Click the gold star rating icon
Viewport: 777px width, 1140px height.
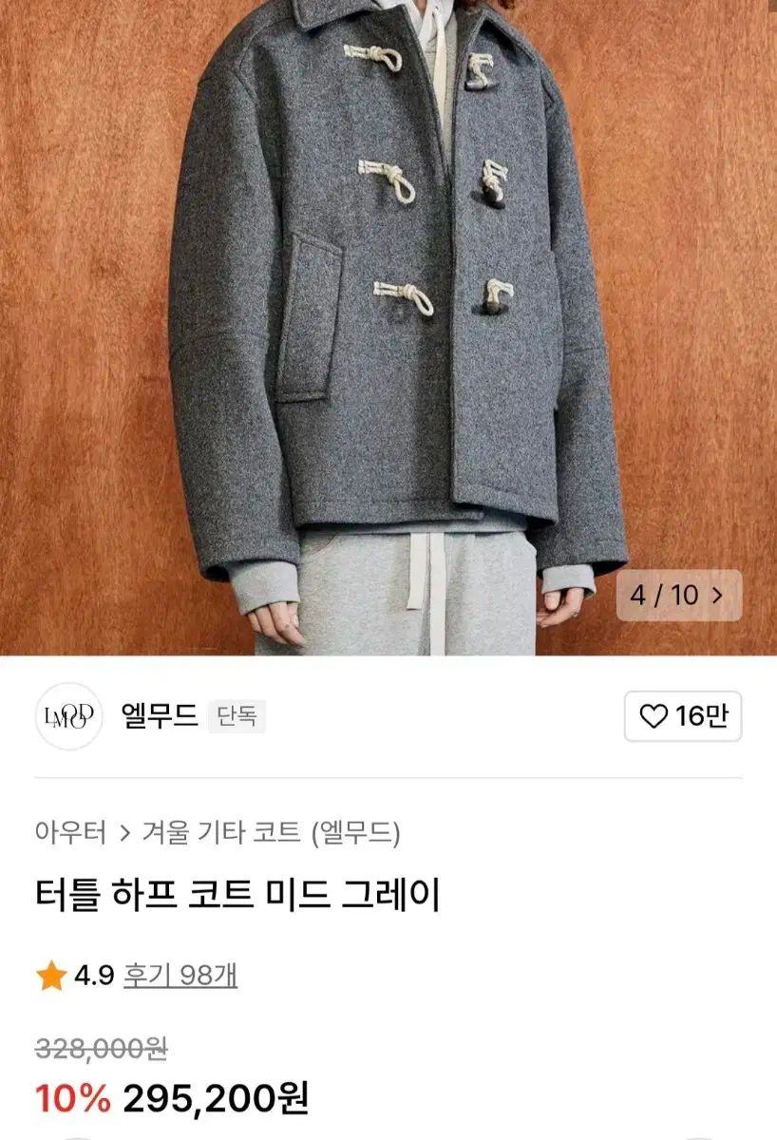(x=51, y=976)
